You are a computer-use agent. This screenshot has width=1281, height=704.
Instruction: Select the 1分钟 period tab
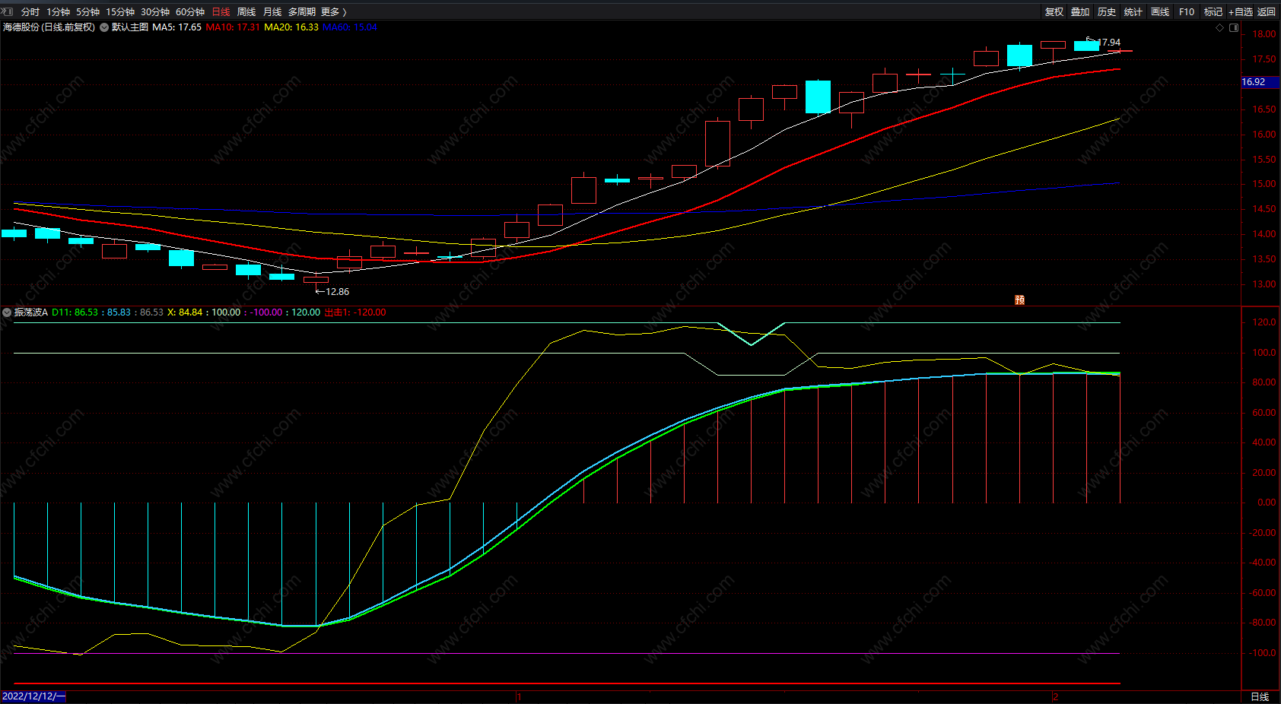pyautogui.click(x=59, y=12)
